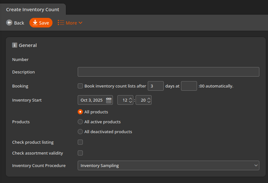Enable automatic booking checkbox
This screenshot has height=183, width=268.
pyautogui.click(x=80, y=86)
